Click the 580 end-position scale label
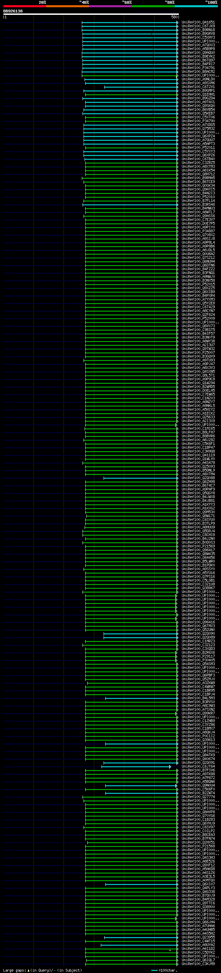Image resolution: width=221 pixels, height=973 pixels. point(174,17)
